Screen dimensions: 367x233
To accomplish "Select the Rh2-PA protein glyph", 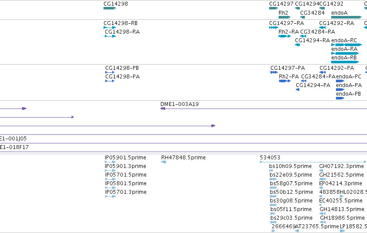I will 285,81.
